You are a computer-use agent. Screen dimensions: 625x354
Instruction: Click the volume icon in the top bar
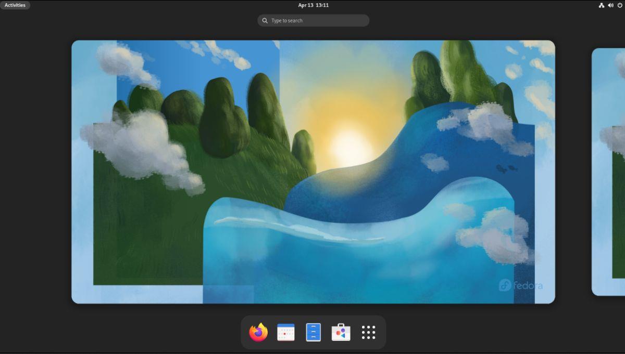610,5
